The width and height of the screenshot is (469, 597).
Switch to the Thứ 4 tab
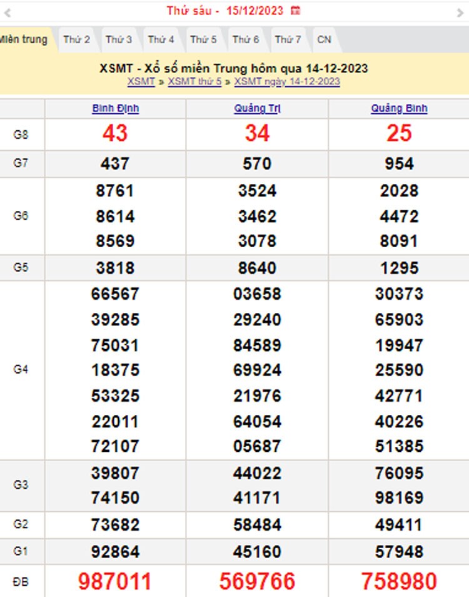click(x=161, y=39)
